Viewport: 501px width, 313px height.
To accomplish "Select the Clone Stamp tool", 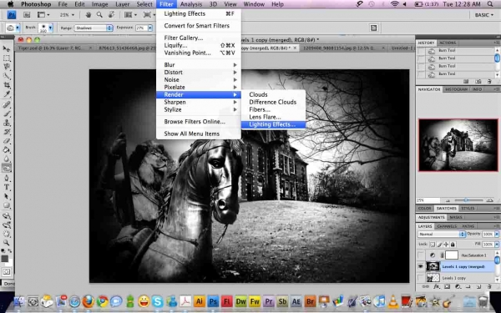I will [7, 123].
